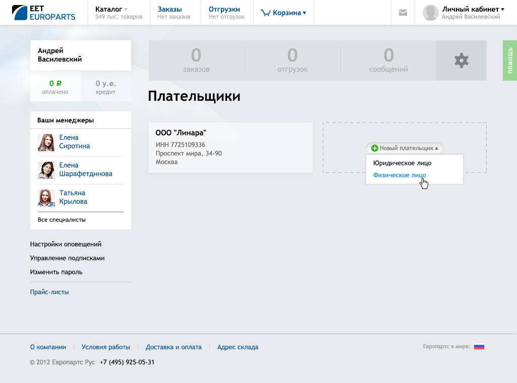Click Elena Sirotina's photo
This screenshot has height=383, width=517.
pyautogui.click(x=46, y=142)
